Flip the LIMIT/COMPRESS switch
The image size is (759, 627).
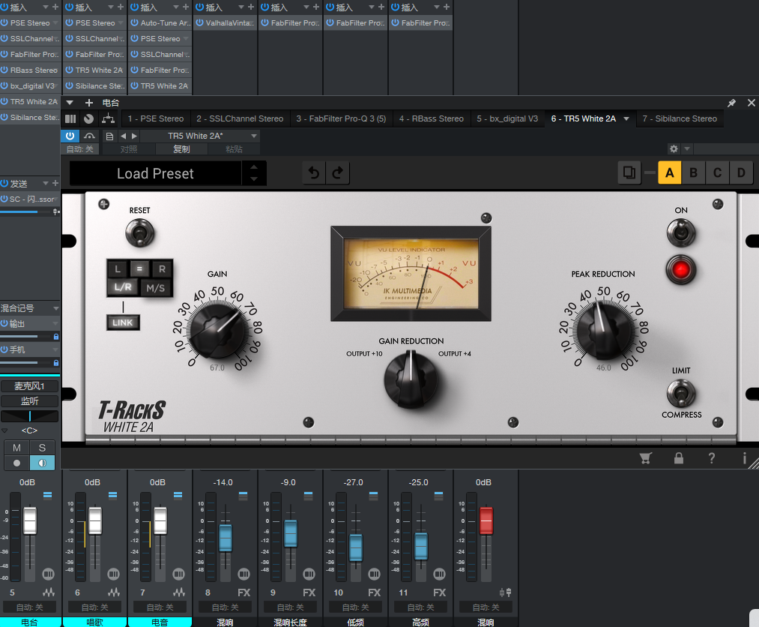click(x=681, y=393)
